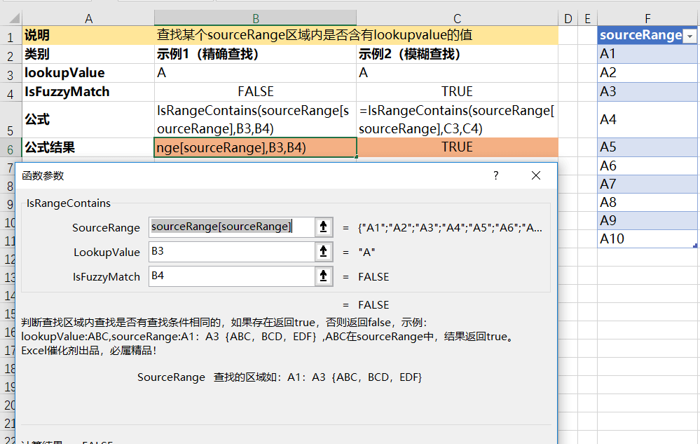Image resolution: width=700 pixels, height=444 pixels.
Task: Select row 4 header
Action: point(11,93)
